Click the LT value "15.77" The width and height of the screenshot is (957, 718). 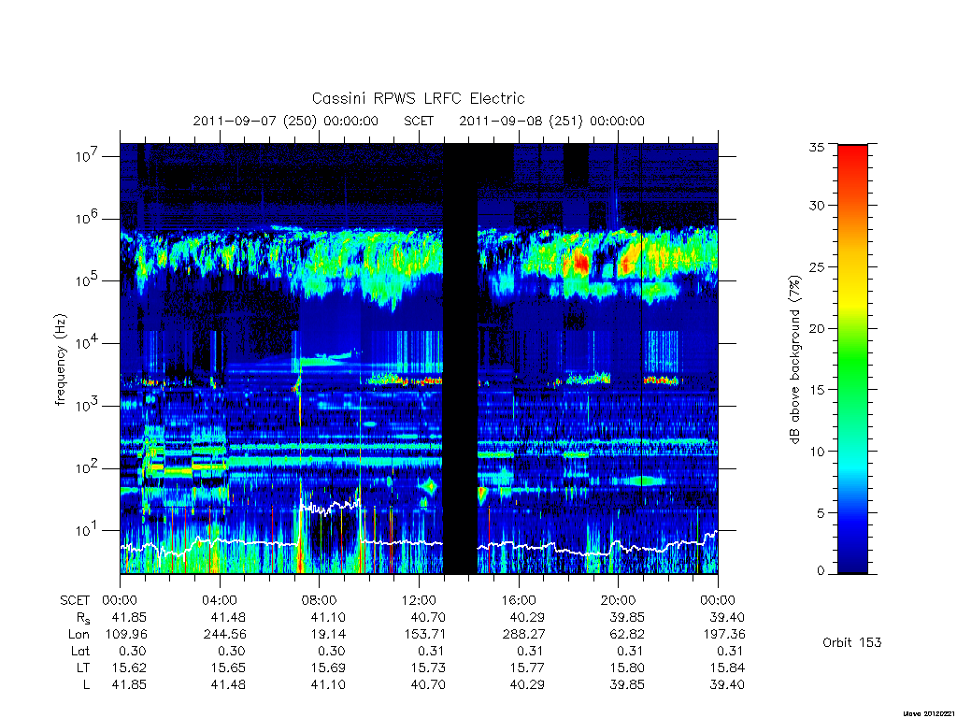527,668
